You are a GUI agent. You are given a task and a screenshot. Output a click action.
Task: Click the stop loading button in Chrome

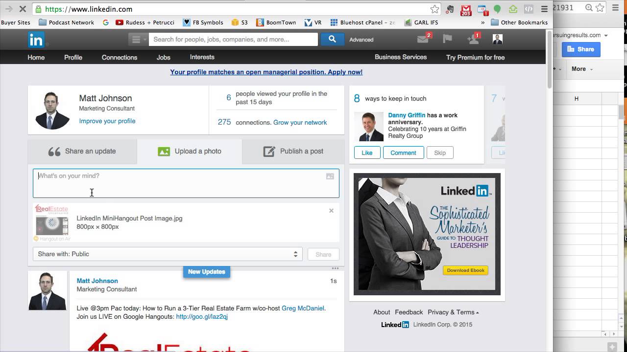tap(23, 9)
